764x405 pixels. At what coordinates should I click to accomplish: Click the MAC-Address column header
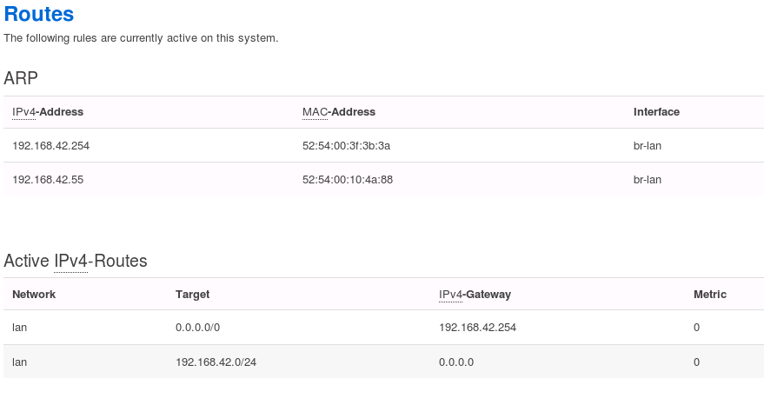(339, 112)
